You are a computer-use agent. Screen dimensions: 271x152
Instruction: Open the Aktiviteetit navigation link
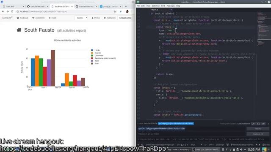39,18
